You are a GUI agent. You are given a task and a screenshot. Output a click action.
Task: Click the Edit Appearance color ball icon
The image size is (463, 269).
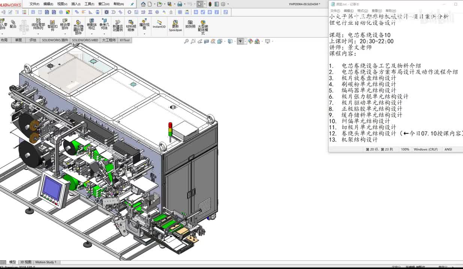click(251, 41)
